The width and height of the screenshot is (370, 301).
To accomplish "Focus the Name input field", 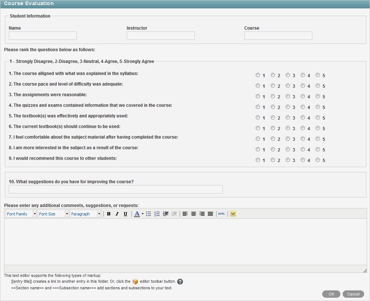I will (43, 36).
